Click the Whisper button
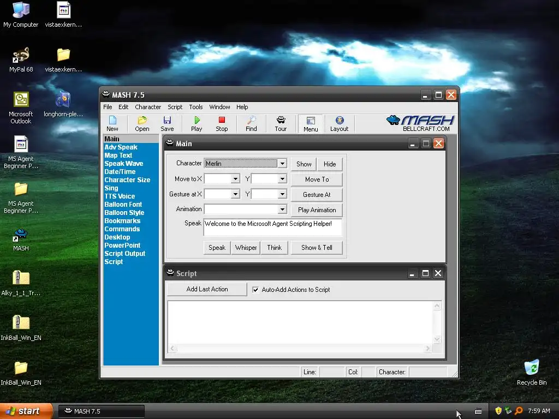Image resolution: width=559 pixels, height=419 pixels. point(246,248)
